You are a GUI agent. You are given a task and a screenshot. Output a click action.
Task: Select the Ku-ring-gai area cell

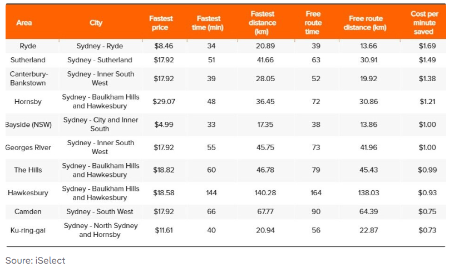click(x=28, y=230)
